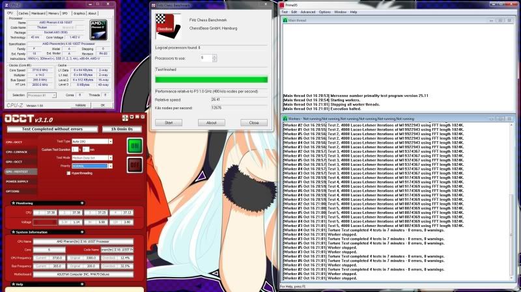The image size is (521, 292).
Task: Select POWER SUPPLY test in OCCT sidebar
Action: pos(20,181)
